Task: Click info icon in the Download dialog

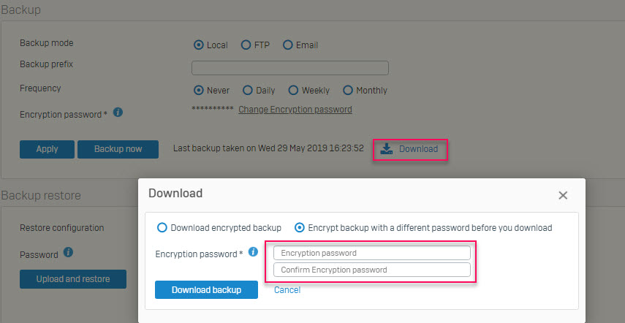Action: click(x=253, y=252)
